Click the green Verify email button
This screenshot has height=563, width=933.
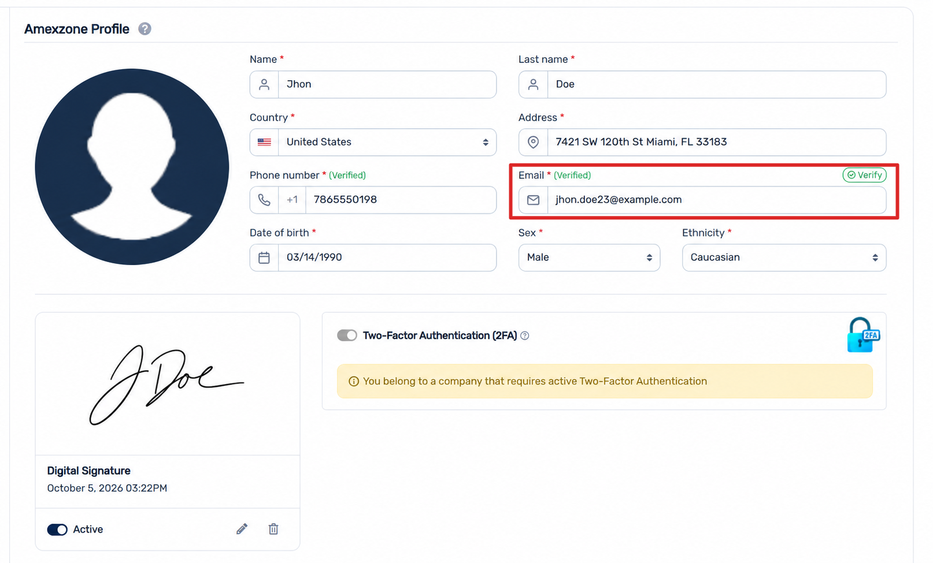pyautogui.click(x=864, y=175)
